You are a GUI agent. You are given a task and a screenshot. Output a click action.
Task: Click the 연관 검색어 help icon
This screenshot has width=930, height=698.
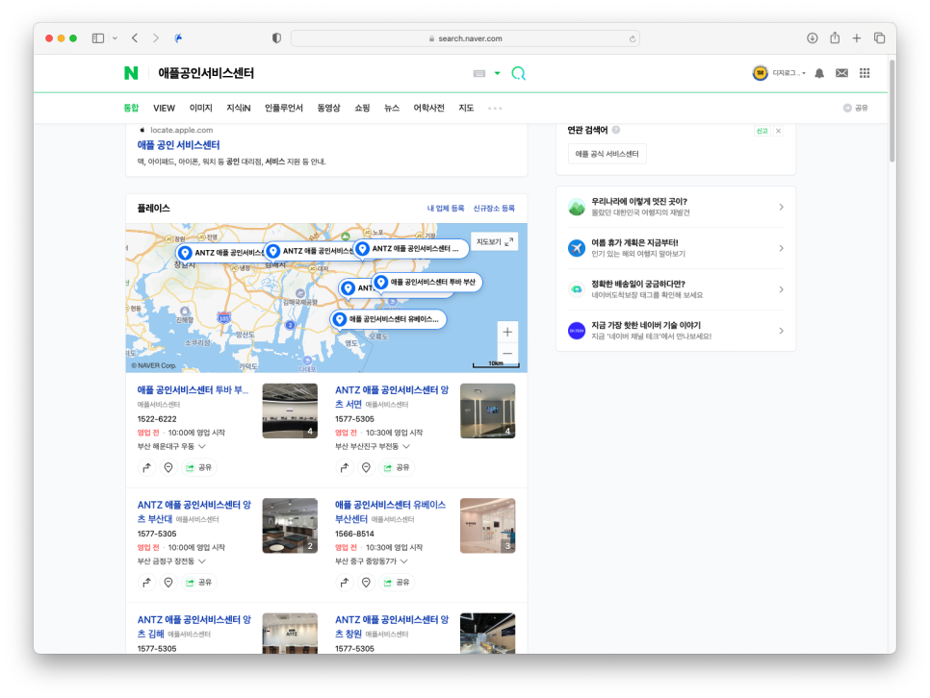616,130
